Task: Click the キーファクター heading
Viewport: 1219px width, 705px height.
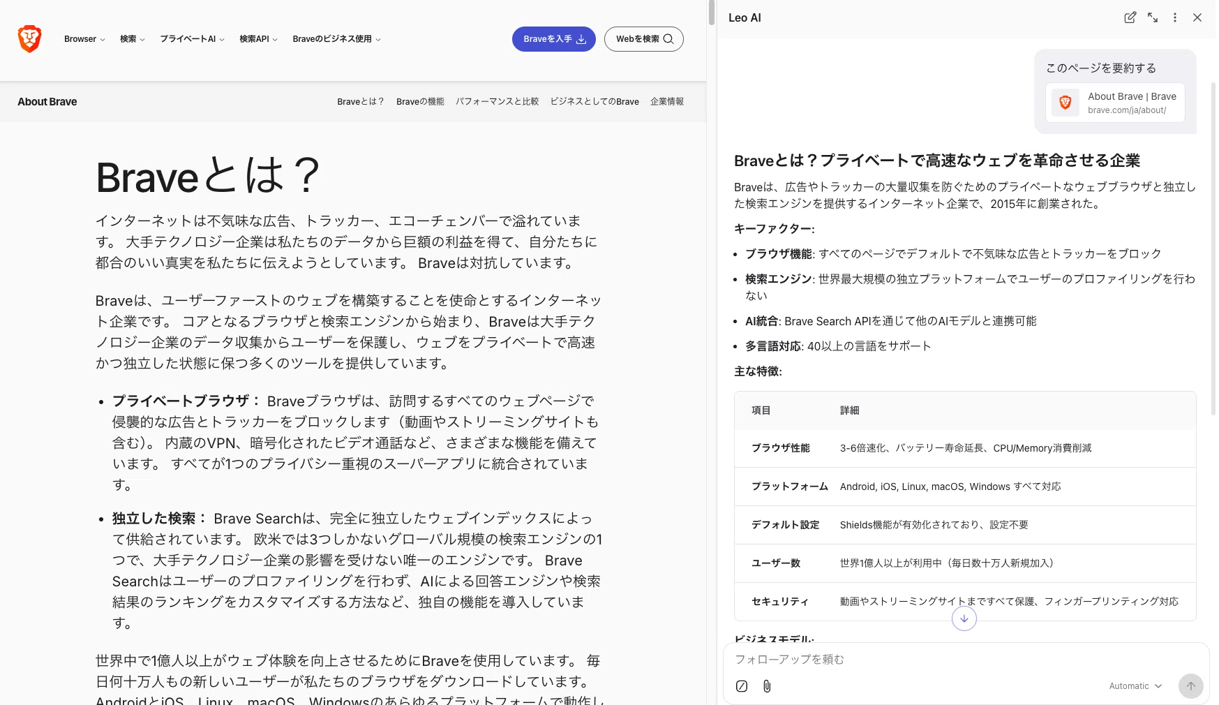Action: 775,229
